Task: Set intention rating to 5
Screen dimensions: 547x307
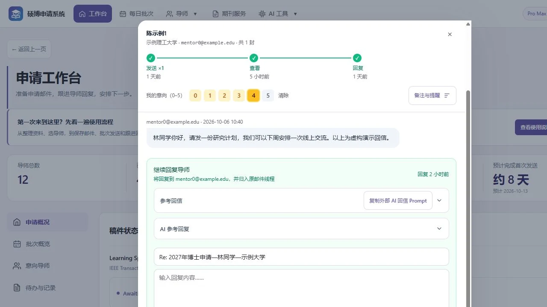Action: (x=268, y=96)
